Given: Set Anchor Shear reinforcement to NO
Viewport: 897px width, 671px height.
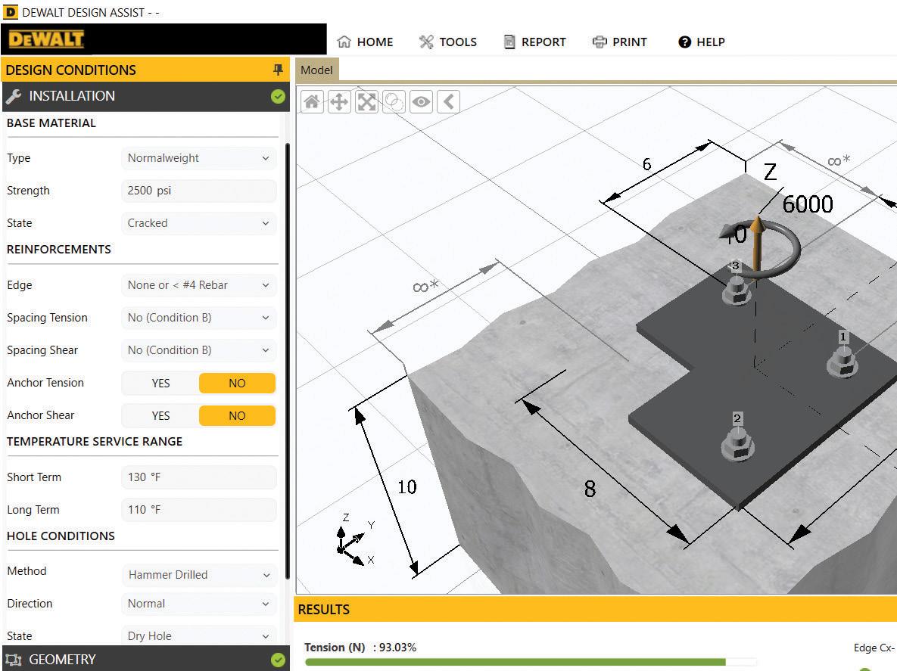Looking at the screenshot, I should point(237,415).
